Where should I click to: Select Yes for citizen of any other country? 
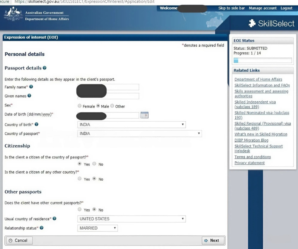[x=79, y=179]
